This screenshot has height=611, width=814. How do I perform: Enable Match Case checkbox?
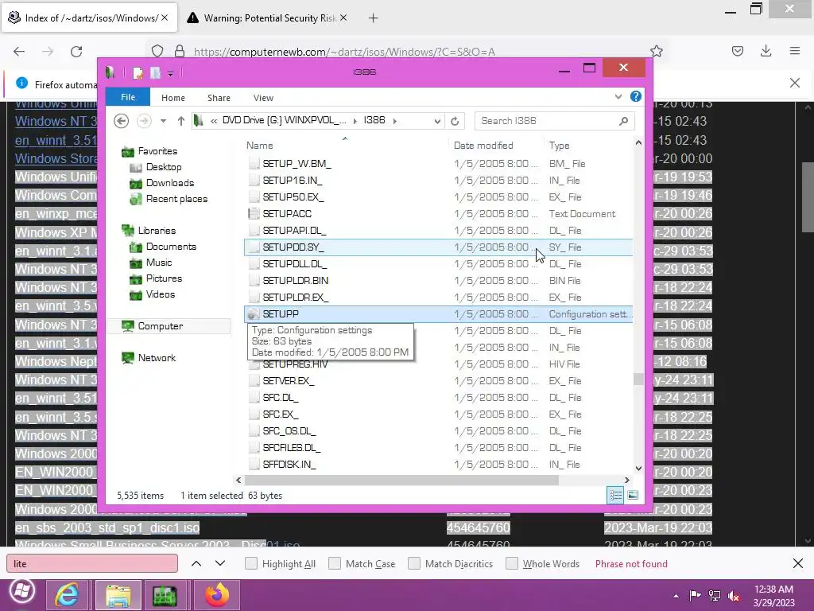pyautogui.click(x=335, y=563)
